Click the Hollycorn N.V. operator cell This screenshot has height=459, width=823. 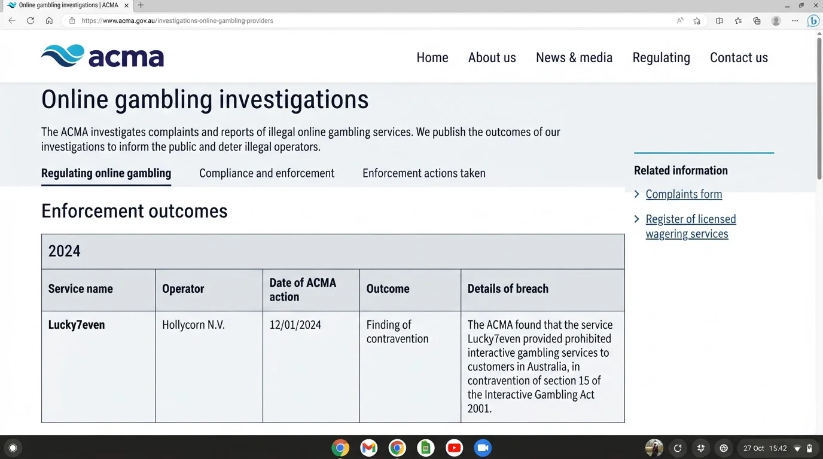(x=209, y=367)
